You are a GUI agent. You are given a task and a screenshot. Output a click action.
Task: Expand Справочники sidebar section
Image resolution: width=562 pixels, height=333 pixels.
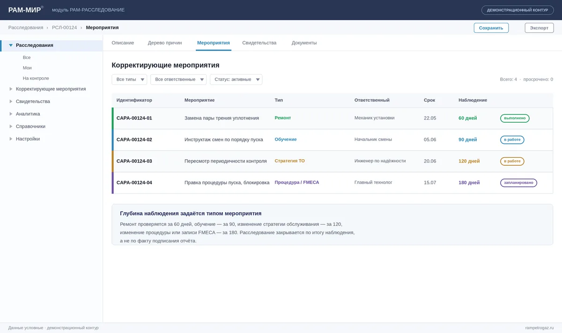tap(11, 126)
